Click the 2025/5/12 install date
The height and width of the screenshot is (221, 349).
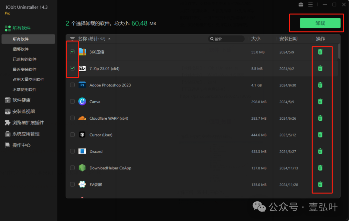pos(288,135)
